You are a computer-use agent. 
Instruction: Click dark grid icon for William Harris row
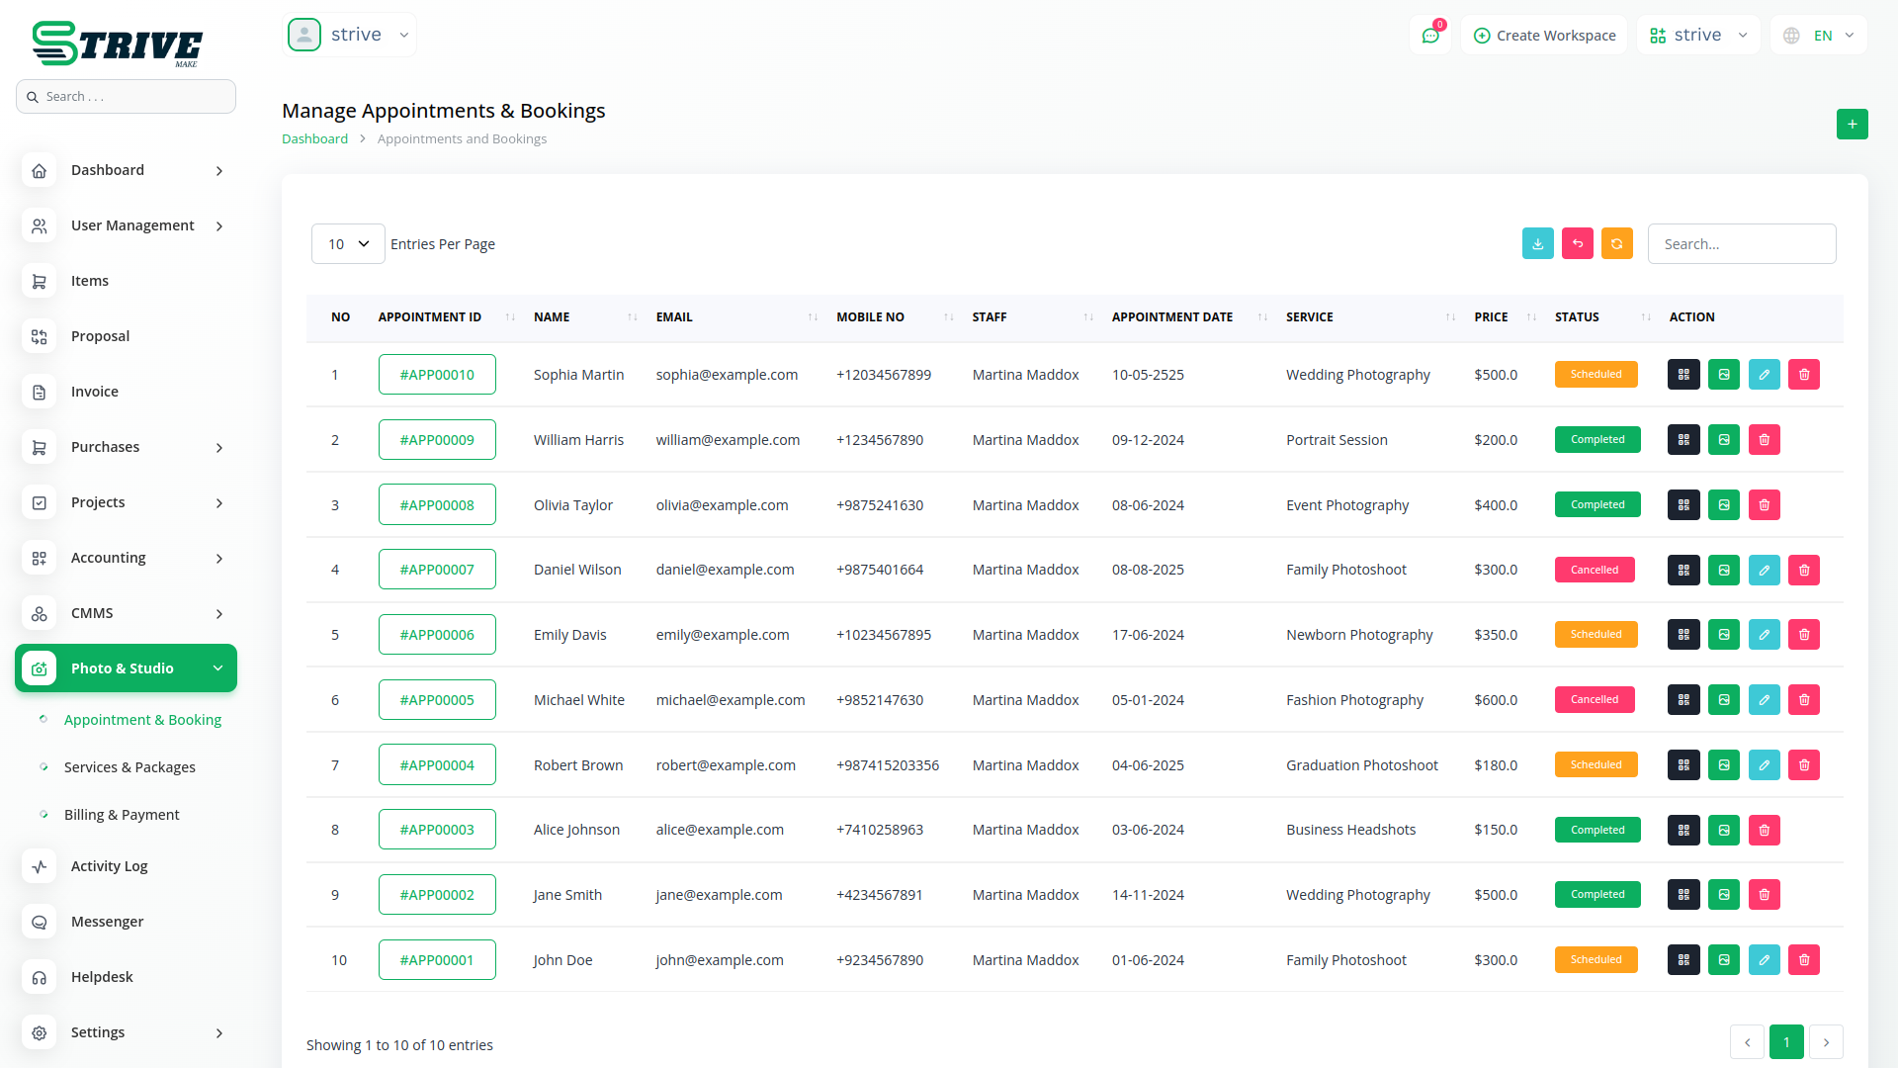coord(1683,440)
